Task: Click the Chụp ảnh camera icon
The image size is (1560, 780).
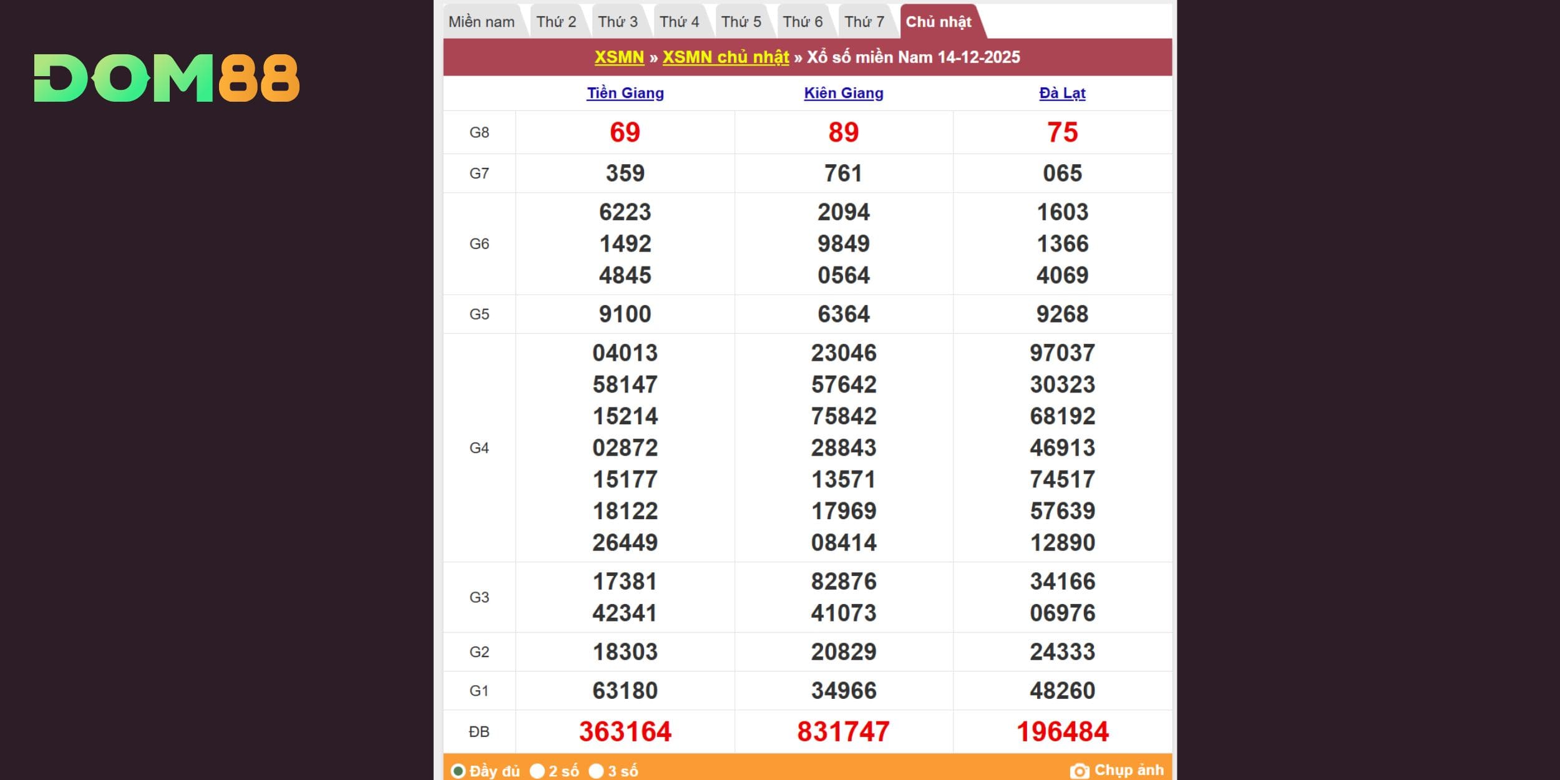Action: pyautogui.click(x=1079, y=771)
